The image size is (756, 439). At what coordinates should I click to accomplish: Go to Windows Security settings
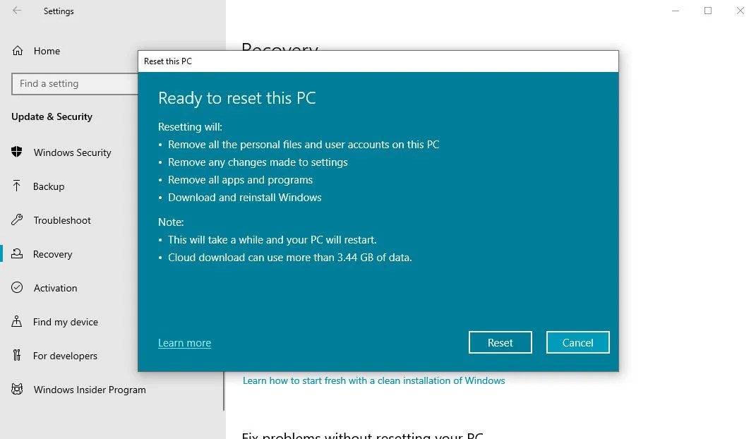pyautogui.click(x=72, y=152)
